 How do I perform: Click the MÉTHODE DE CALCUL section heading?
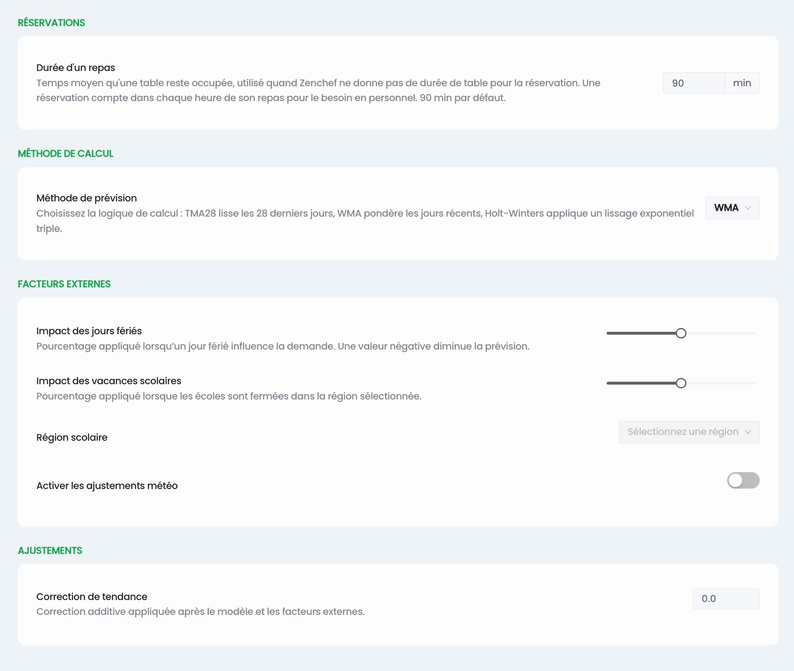[65, 154]
